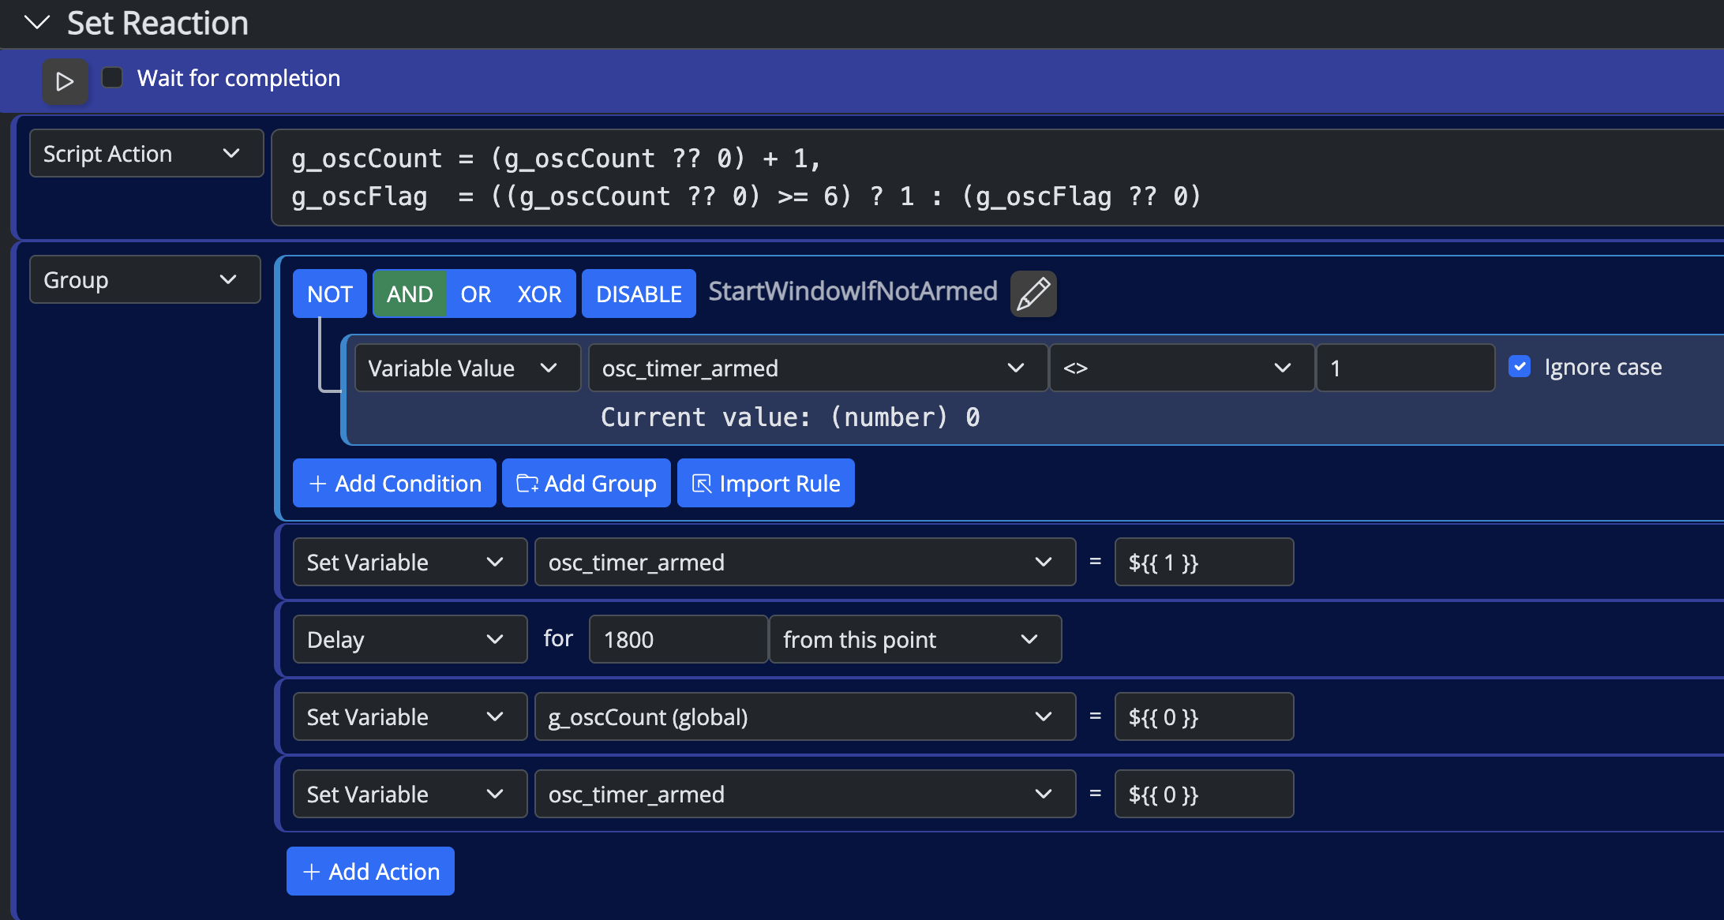This screenshot has height=920, width=1724.
Task: Choose the AND logic operator
Action: (x=409, y=294)
